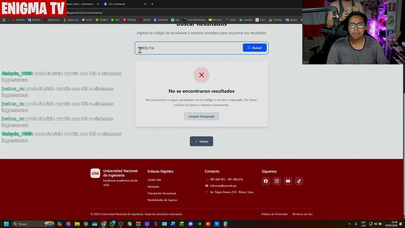Switch to the Resultados DIAD Universidad tab
405x228 pixels.
point(83,4)
